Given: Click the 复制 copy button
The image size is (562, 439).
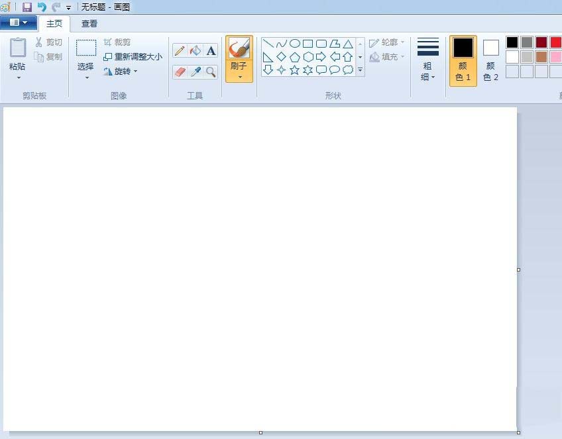Looking at the screenshot, I should tap(48, 56).
